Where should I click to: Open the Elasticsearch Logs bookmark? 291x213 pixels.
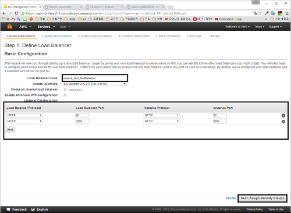point(229,19)
